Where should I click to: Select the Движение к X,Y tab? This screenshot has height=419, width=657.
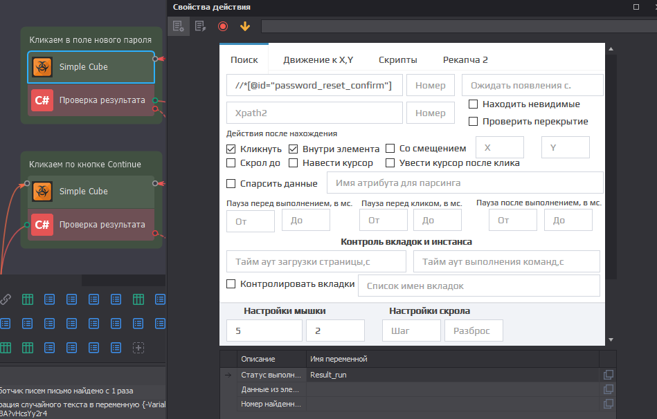pos(318,60)
